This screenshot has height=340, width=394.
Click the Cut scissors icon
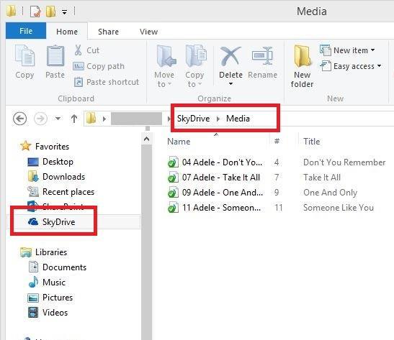tap(78, 50)
